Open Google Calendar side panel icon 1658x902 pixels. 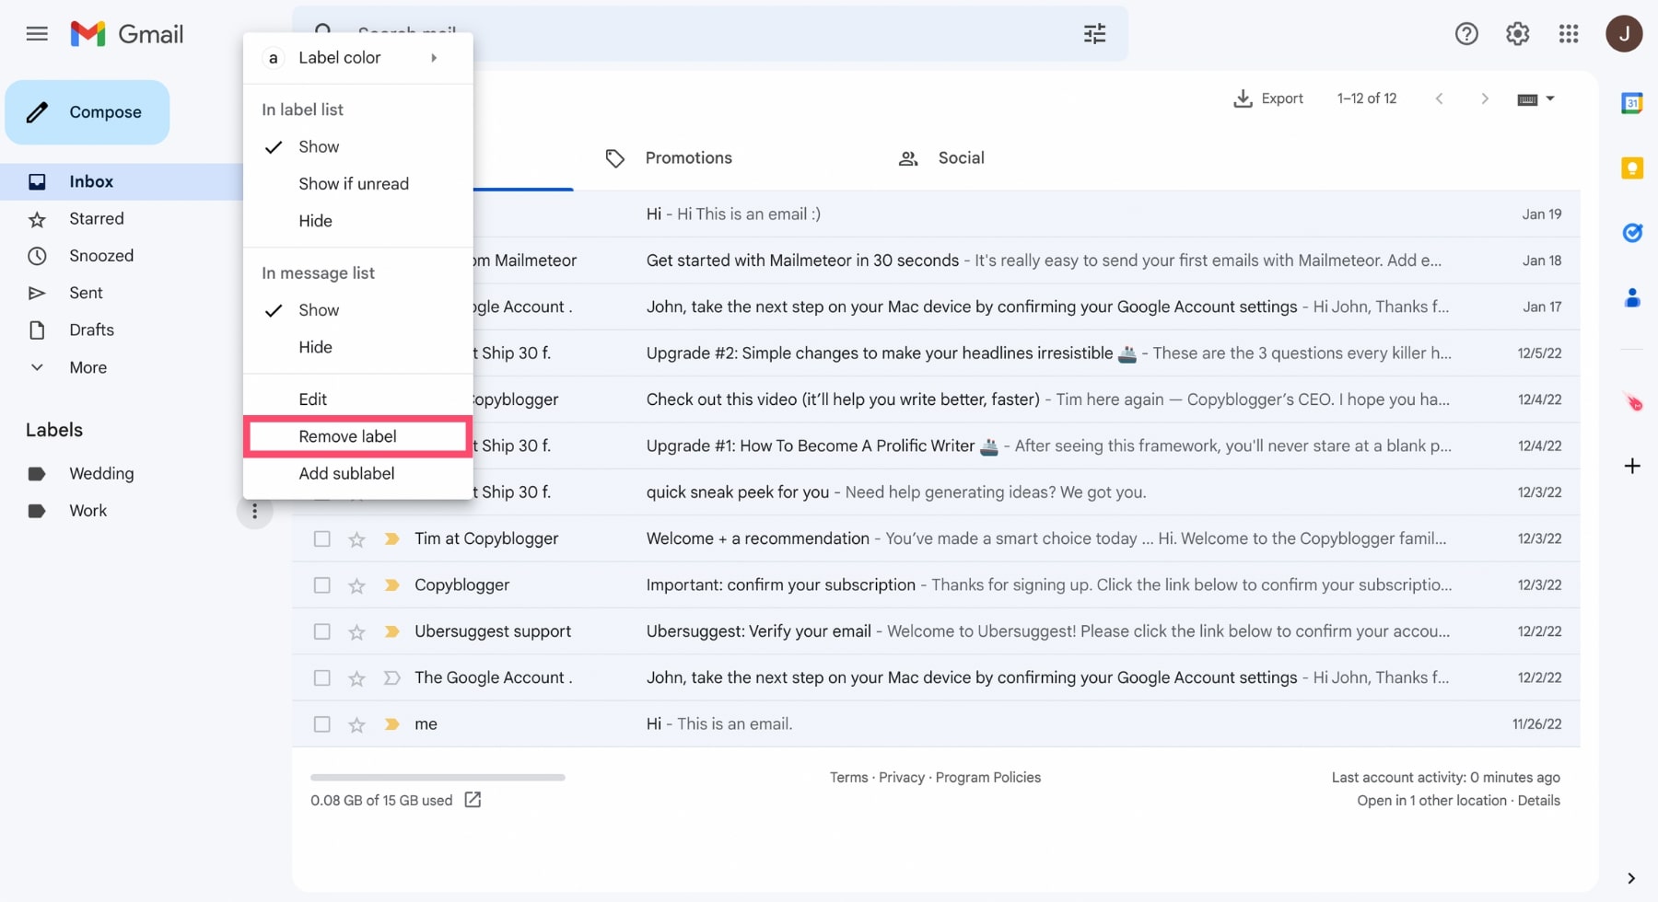pos(1631,103)
